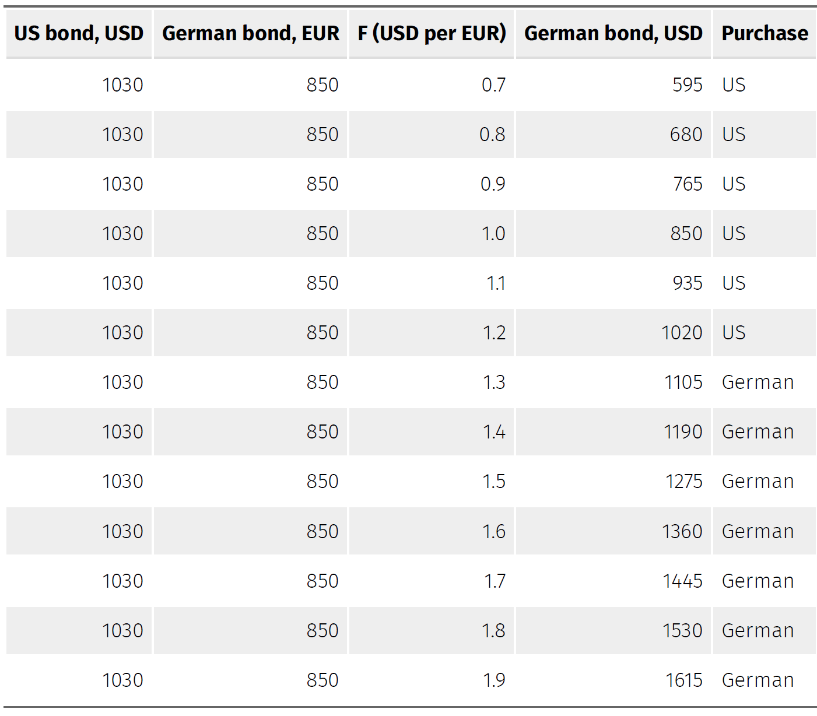Click the German bond USD value 1020
Screen dimensions: 817x716
682,333
